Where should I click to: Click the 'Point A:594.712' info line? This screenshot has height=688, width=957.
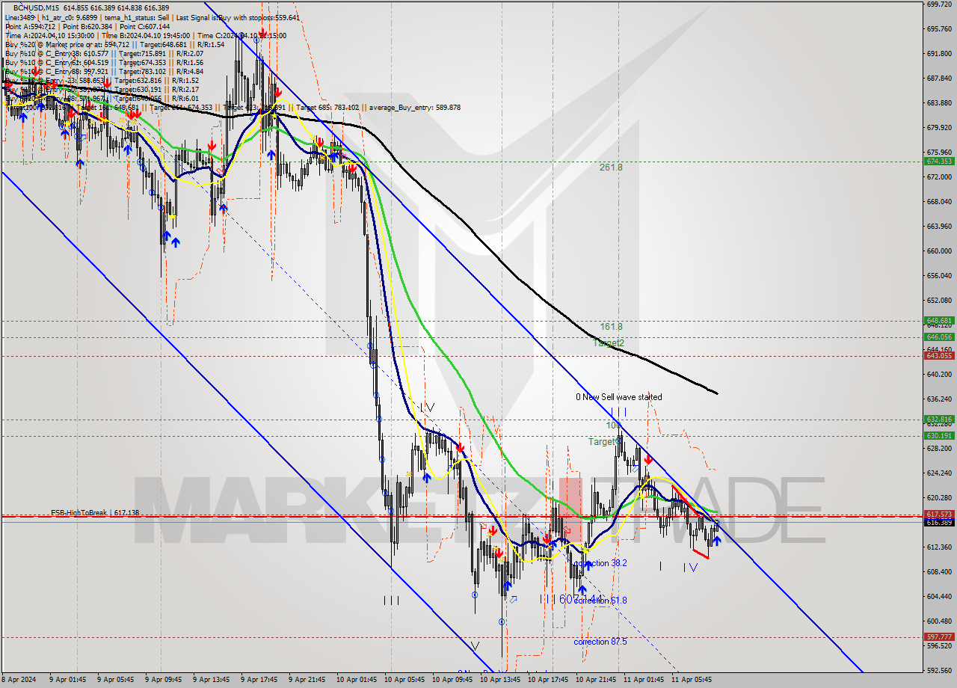click(30, 26)
